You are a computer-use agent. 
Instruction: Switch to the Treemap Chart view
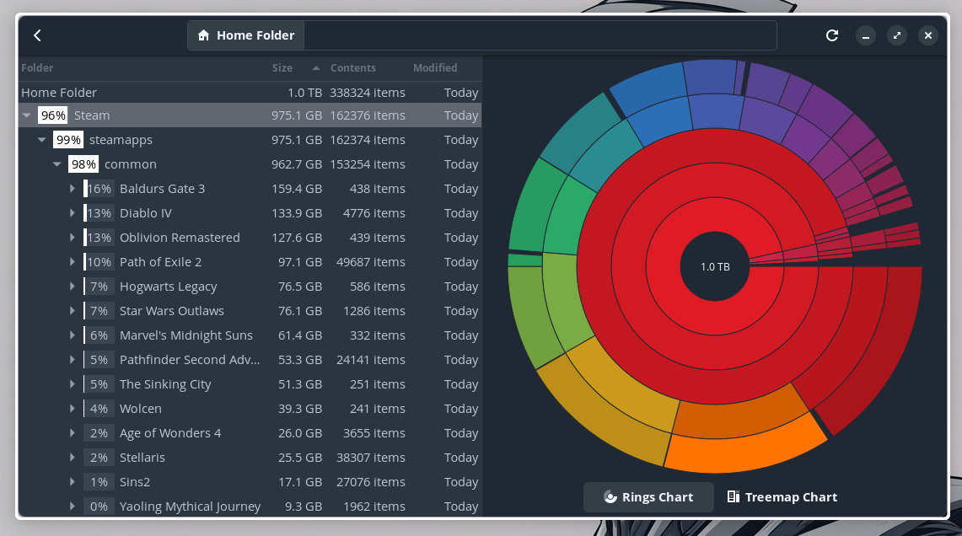(782, 496)
